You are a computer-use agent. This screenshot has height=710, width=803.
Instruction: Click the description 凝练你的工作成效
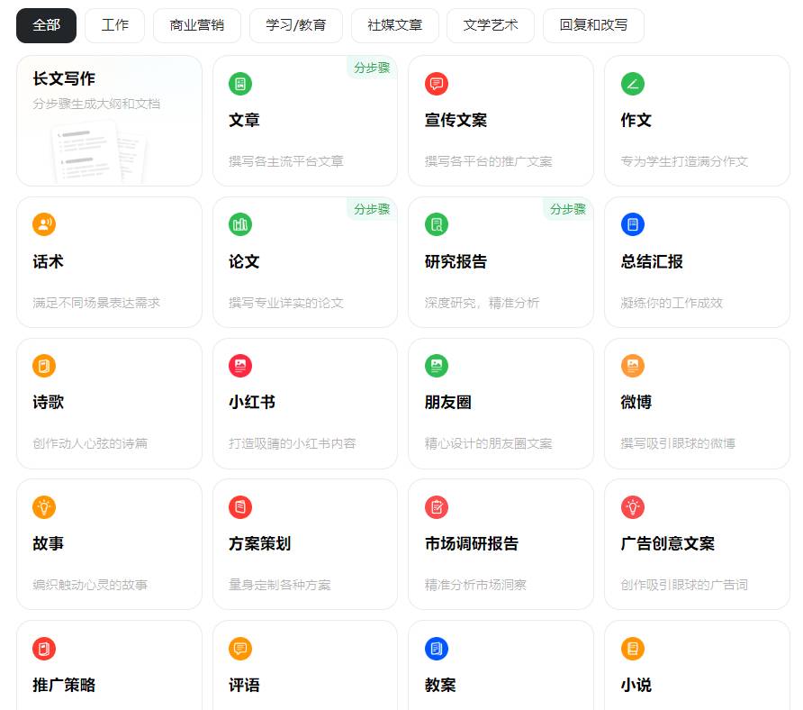(672, 303)
